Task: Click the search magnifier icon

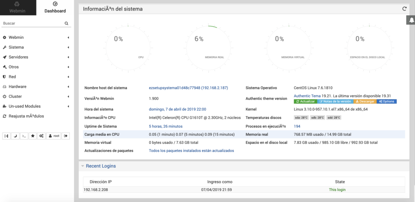Action: 66,23
